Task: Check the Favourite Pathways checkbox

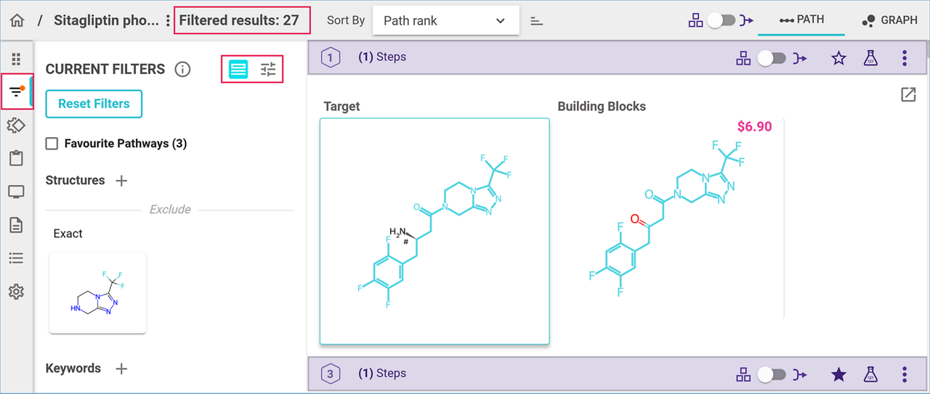Action: tap(52, 144)
